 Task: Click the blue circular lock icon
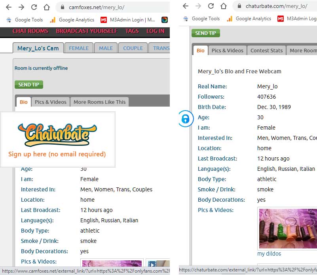point(185,119)
